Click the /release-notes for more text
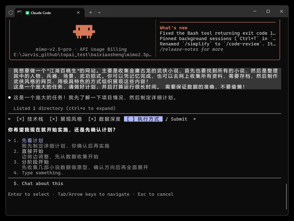 point(191,49)
